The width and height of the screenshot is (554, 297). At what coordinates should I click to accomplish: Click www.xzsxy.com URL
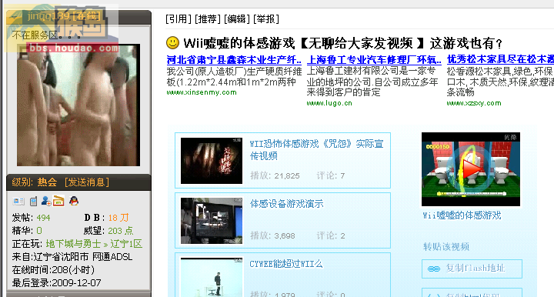(474, 103)
